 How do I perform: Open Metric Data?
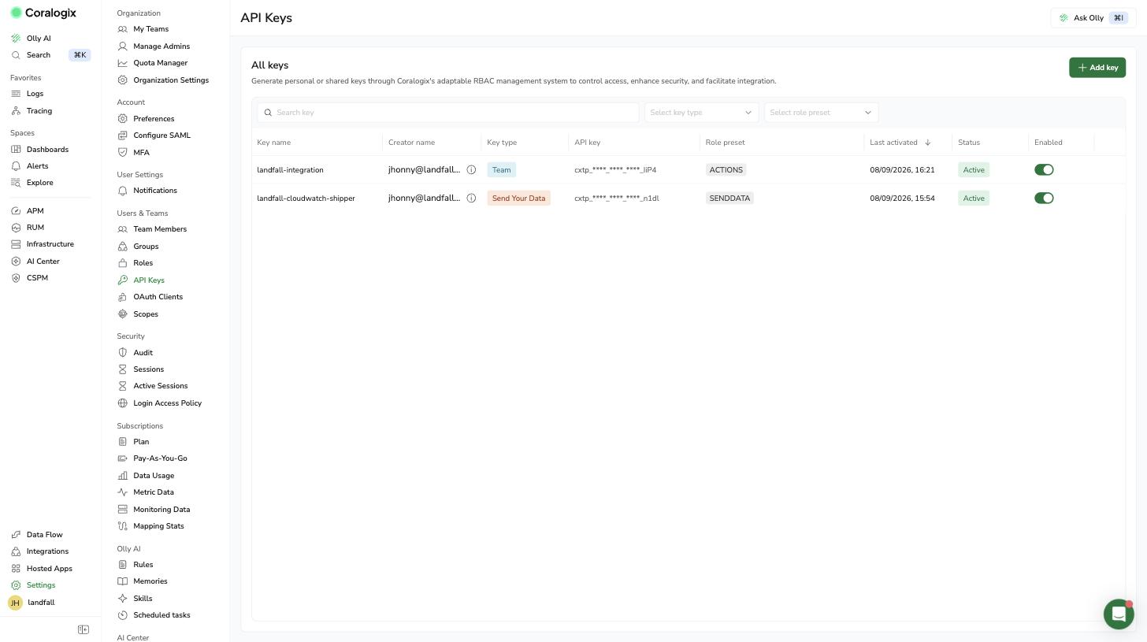[146, 492]
